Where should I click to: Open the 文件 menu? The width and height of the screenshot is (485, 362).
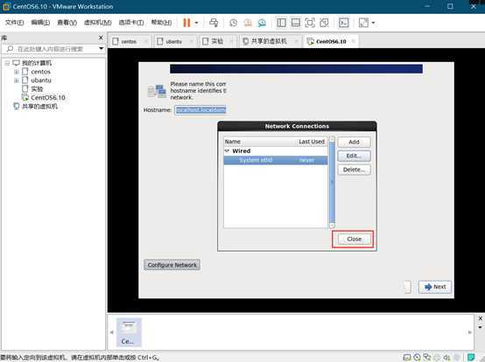[x=14, y=23]
